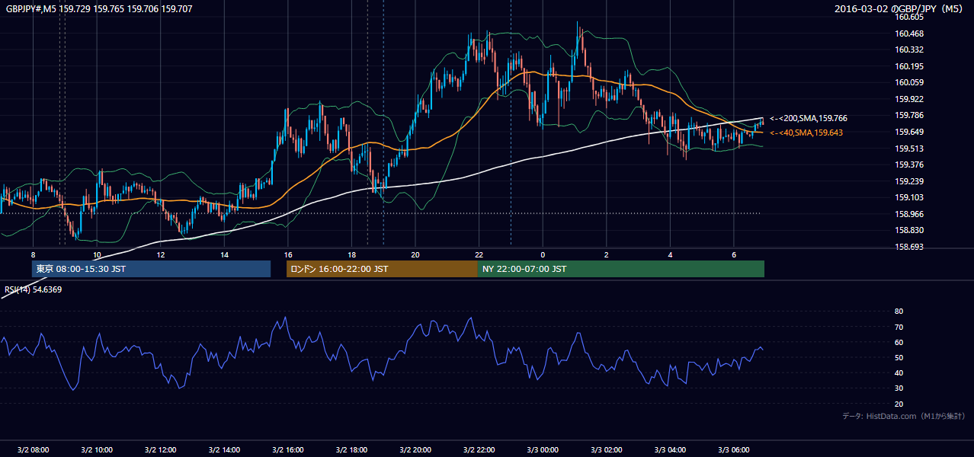The width and height of the screenshot is (974, 457).
Task: Click RSI level 80 on the scale
Action: [899, 312]
